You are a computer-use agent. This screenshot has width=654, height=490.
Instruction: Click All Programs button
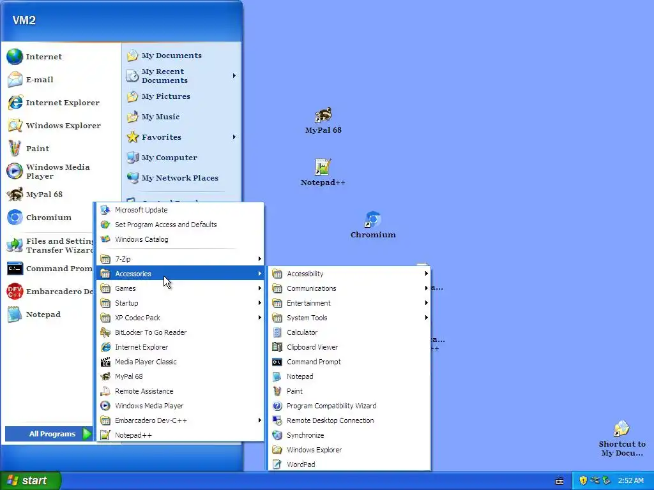click(x=49, y=434)
